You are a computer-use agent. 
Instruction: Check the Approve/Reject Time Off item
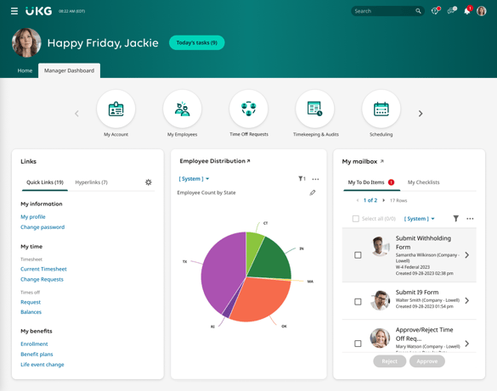(x=358, y=344)
